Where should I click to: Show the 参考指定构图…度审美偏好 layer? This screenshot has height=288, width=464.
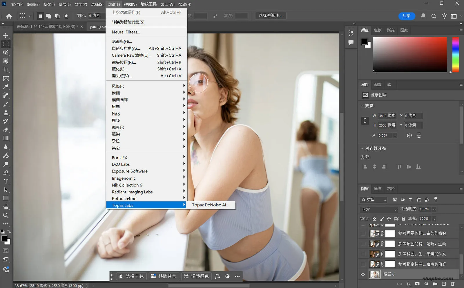point(363,264)
